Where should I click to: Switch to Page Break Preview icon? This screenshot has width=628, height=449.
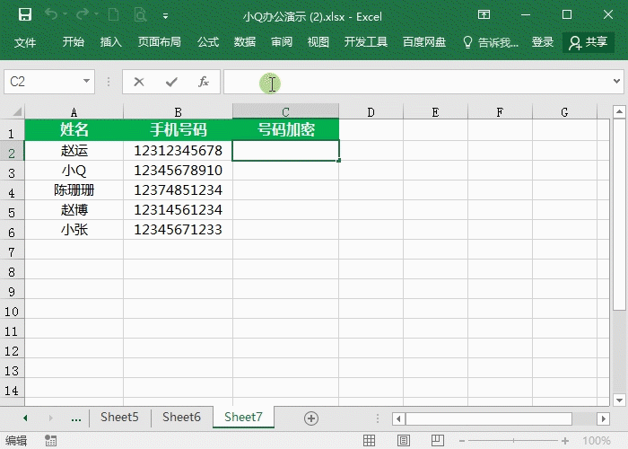click(x=438, y=441)
